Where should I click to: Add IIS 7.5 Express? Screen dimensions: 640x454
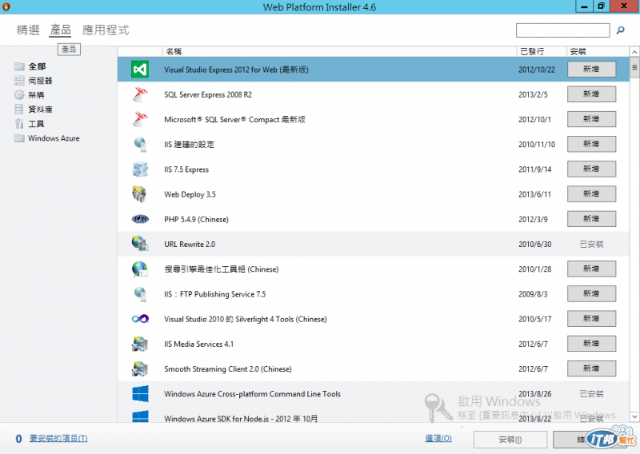pyautogui.click(x=591, y=169)
